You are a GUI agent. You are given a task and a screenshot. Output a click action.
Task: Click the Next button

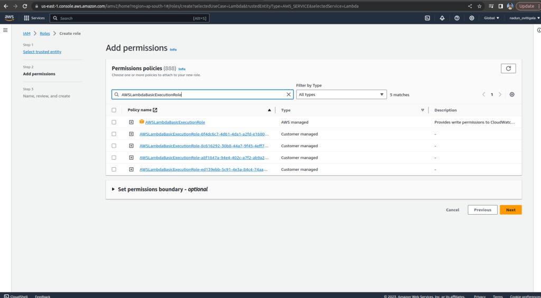[511, 210]
